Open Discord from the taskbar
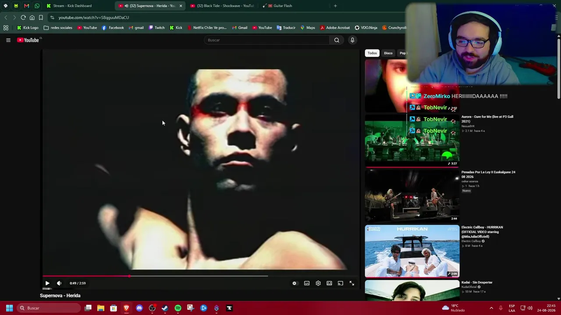Image resolution: width=561 pixels, height=315 pixels. (139, 308)
